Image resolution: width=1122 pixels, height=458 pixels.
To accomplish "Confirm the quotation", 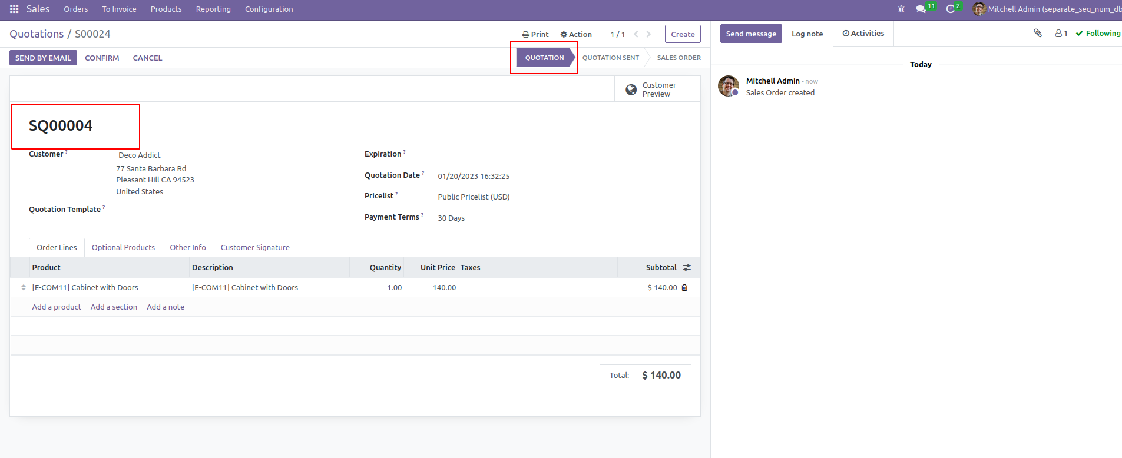I will (102, 58).
